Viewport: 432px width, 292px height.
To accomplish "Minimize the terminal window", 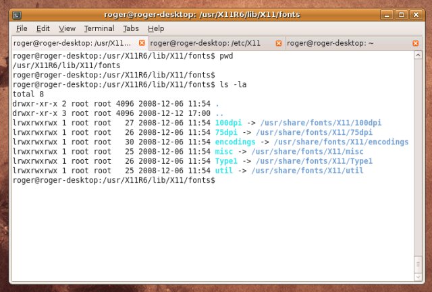I will click(x=387, y=15).
